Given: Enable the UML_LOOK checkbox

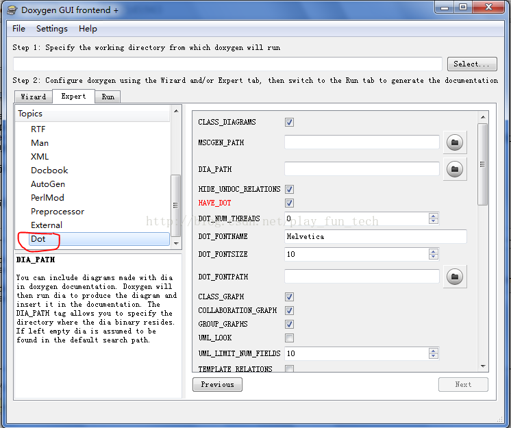Looking at the screenshot, I should [x=289, y=338].
